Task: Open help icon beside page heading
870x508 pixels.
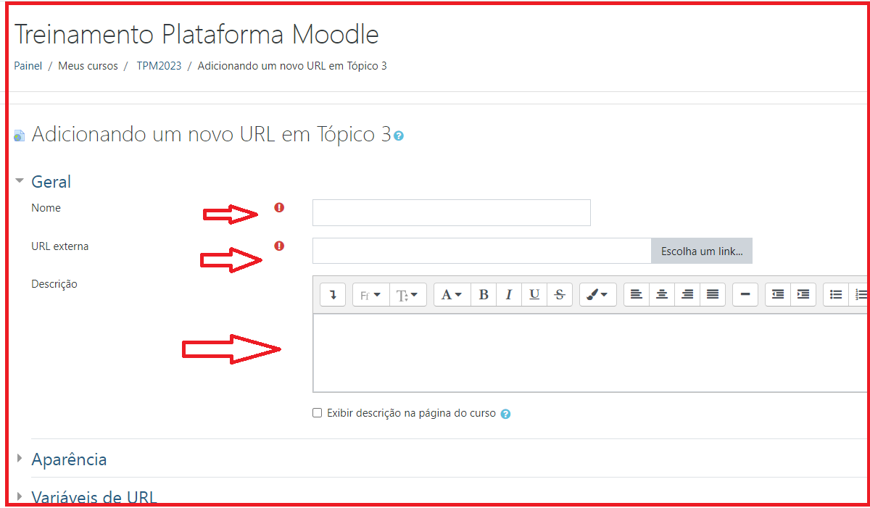Action: [x=399, y=136]
